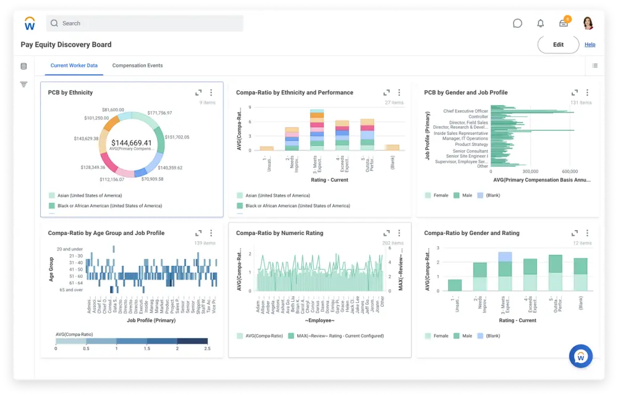Maximize the Compa-Ratio by Numeric Rating chart
Screen dimensions: 618x397
pos(386,233)
